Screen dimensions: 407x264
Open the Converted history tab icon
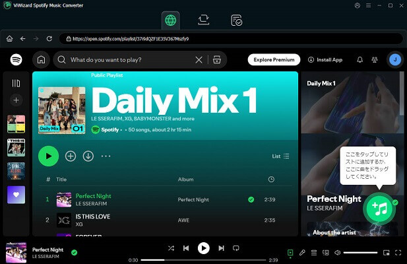236,20
